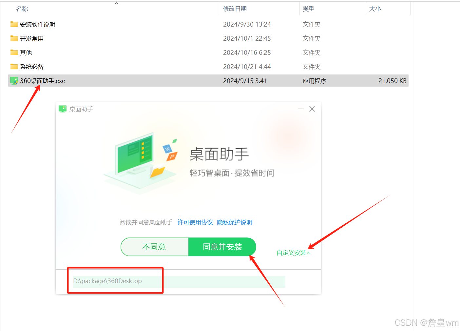Select the 360桌面助手.exe file name
Viewport: 460px width, 331px height.
point(43,81)
